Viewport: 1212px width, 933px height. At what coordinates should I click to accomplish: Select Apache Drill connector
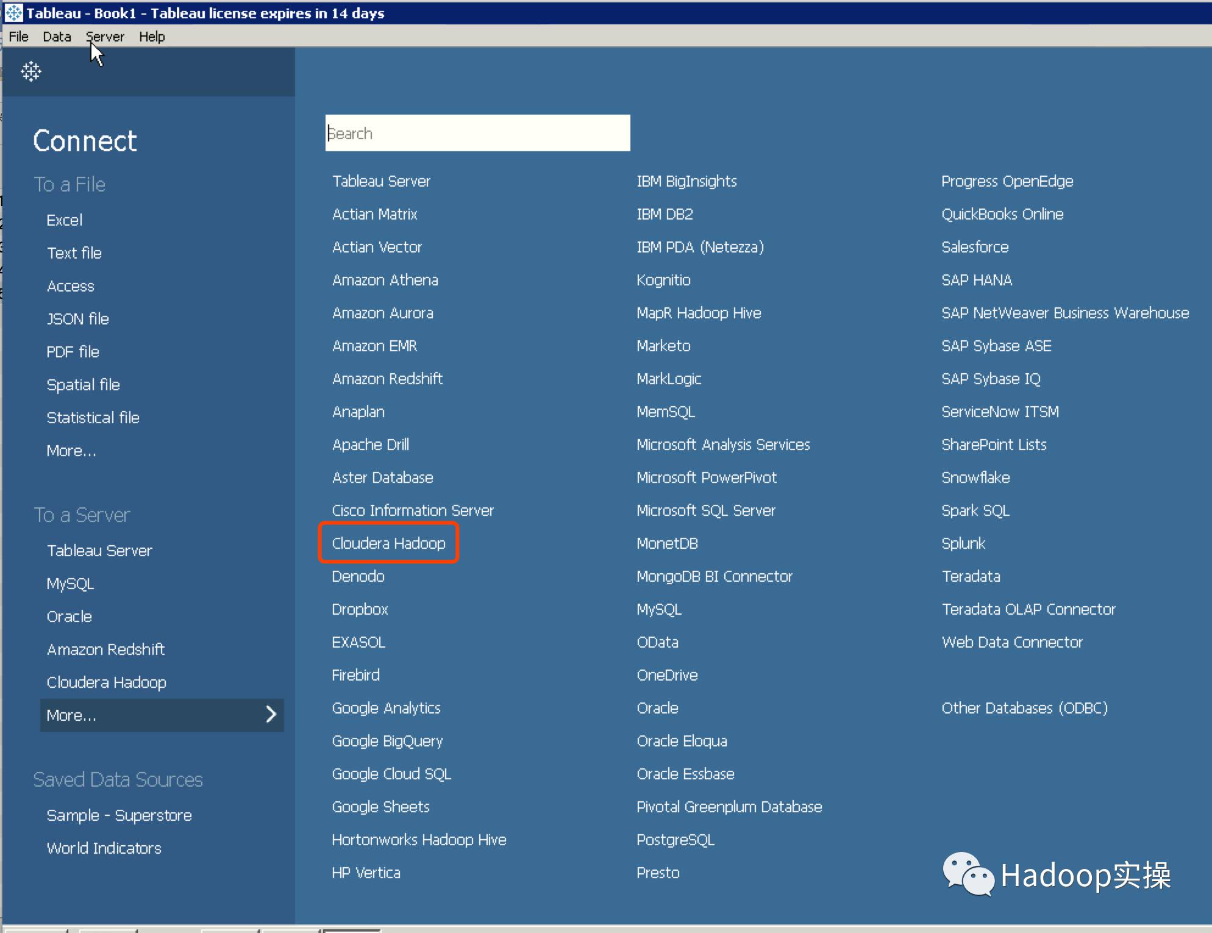pyautogui.click(x=371, y=445)
